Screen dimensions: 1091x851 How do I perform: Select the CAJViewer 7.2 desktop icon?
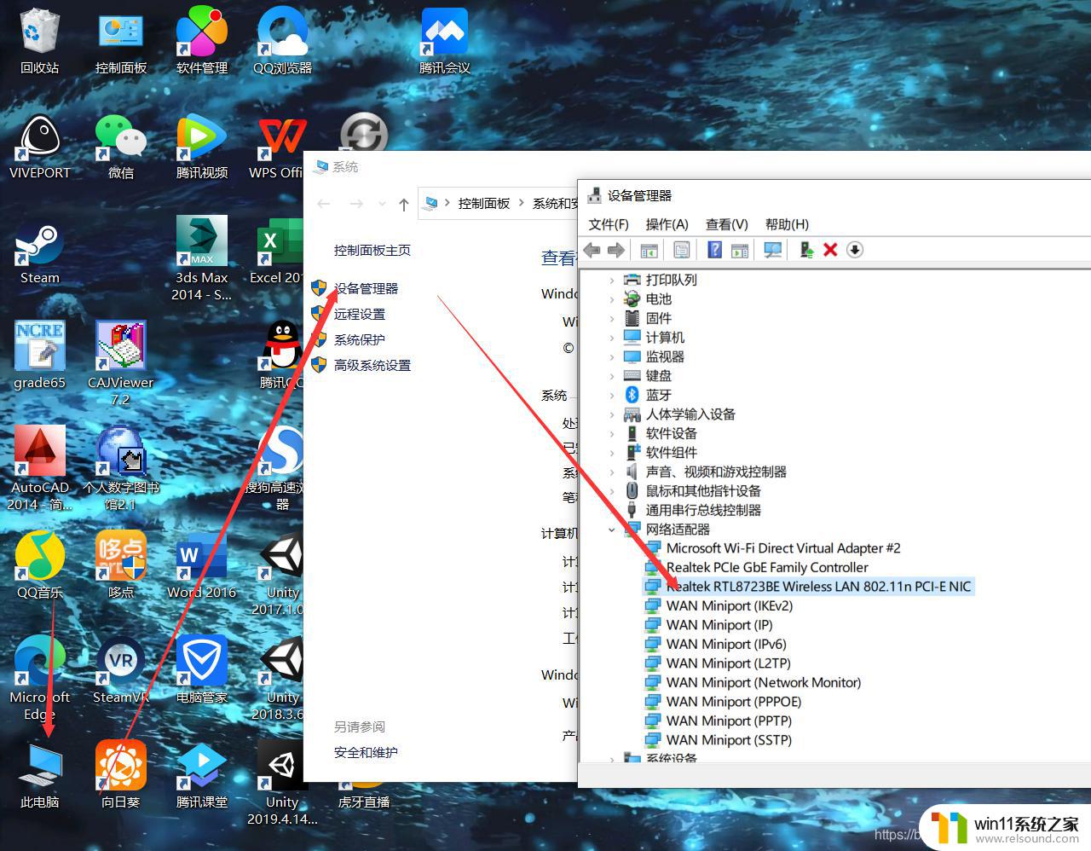pos(121,364)
